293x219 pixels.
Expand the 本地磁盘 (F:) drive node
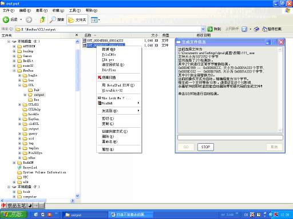(9, 187)
